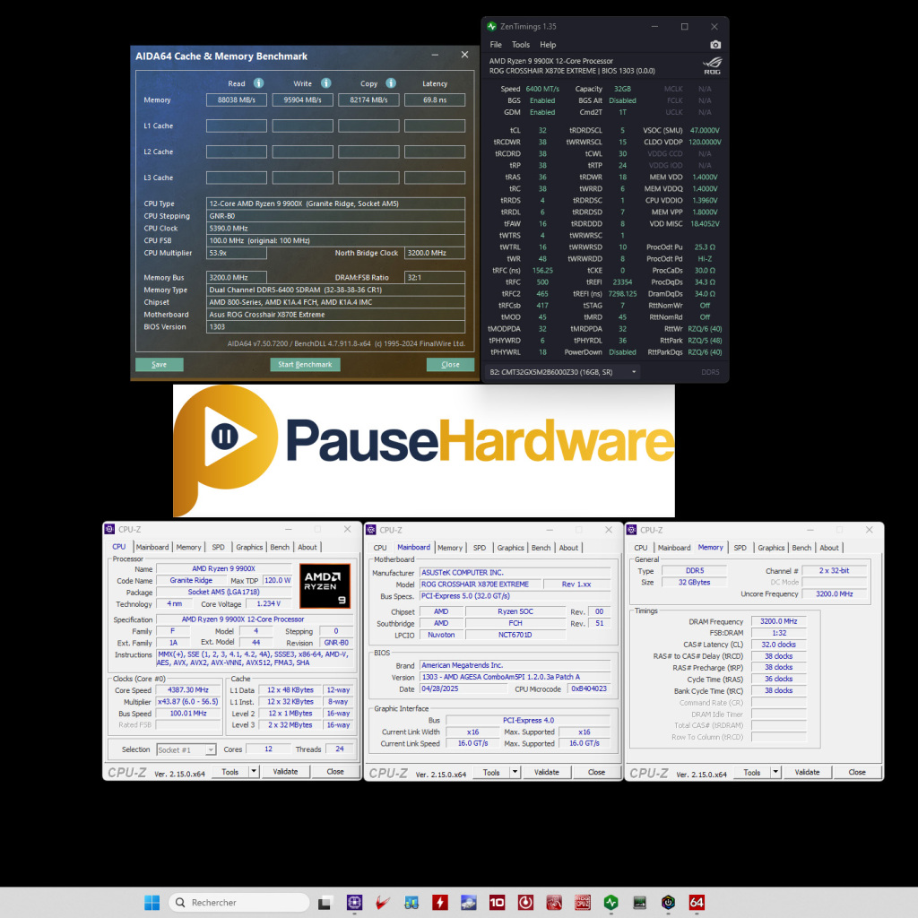
Task: Open the red lightning bolt taskbar icon
Action: click(439, 902)
